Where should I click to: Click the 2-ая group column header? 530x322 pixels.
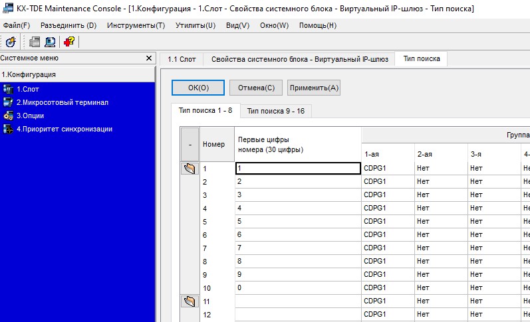tap(441, 154)
